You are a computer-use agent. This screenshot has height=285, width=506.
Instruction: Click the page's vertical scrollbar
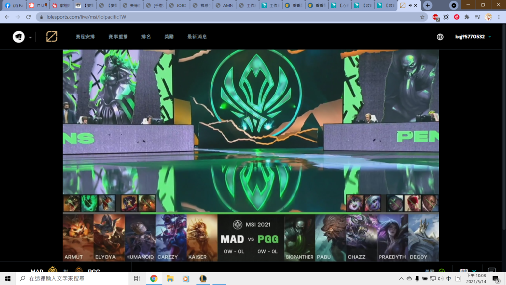pos(504,128)
